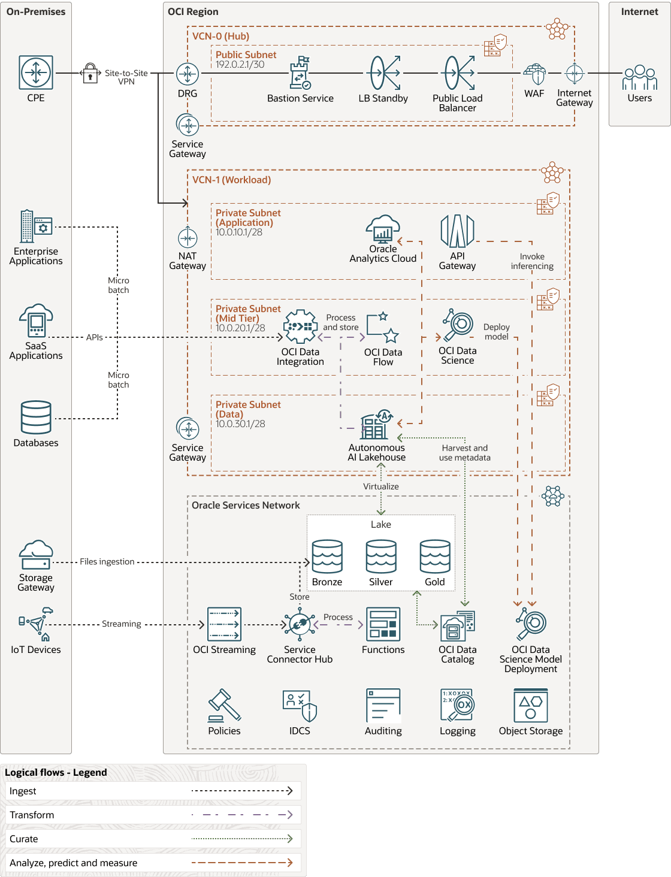The image size is (671, 877).
Task: Select the API Gateway icon
Action: pyautogui.click(x=458, y=231)
